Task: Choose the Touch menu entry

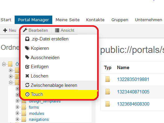Action: point(59,94)
